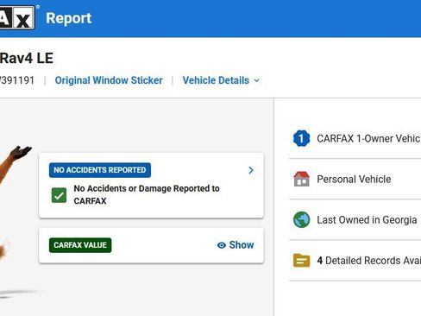
Task: Click the VIN number ending 391191
Action: click(17, 80)
